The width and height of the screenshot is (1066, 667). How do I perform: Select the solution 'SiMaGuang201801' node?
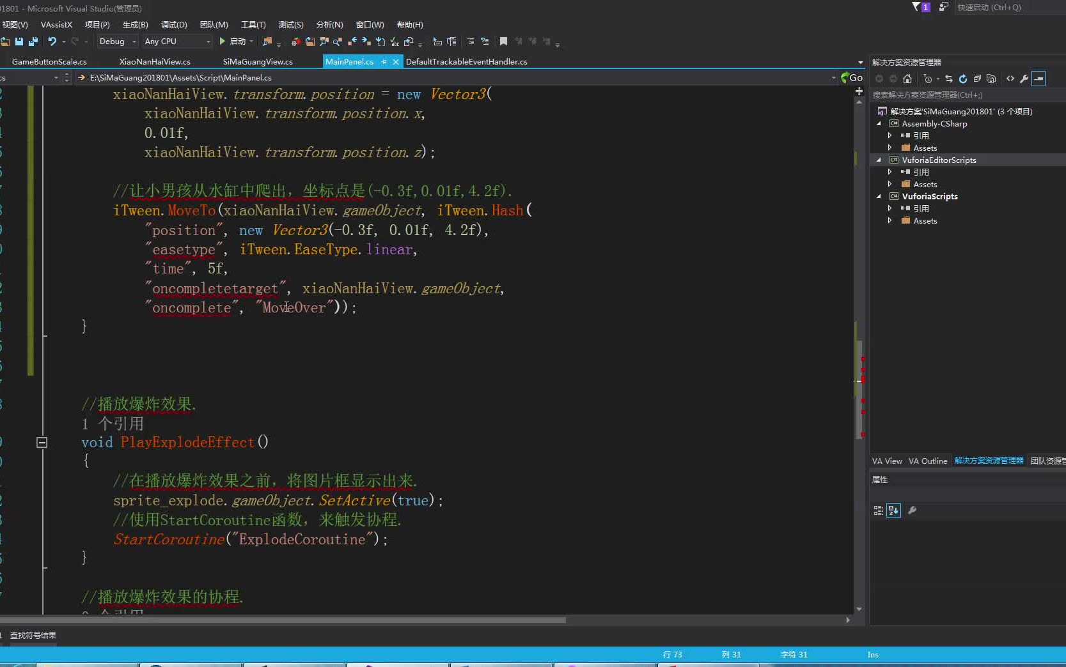tap(961, 112)
